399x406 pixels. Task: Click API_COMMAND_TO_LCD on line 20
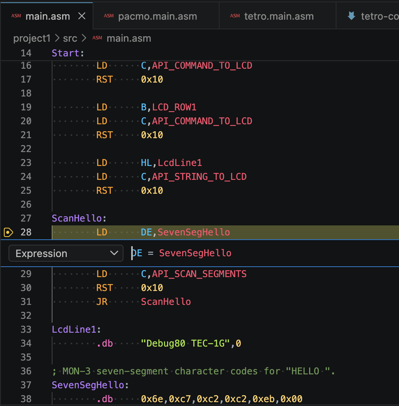pos(202,121)
